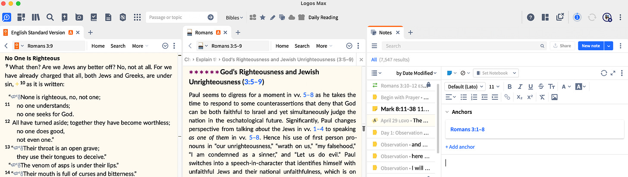The width and height of the screenshot is (628, 177).
Task: Go back in the English Standard Version panel
Action: point(6,46)
